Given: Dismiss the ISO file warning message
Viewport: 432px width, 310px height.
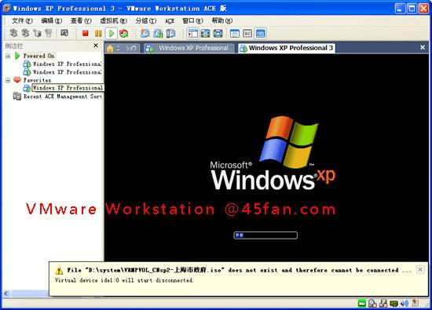Looking at the screenshot, I should point(420,269).
